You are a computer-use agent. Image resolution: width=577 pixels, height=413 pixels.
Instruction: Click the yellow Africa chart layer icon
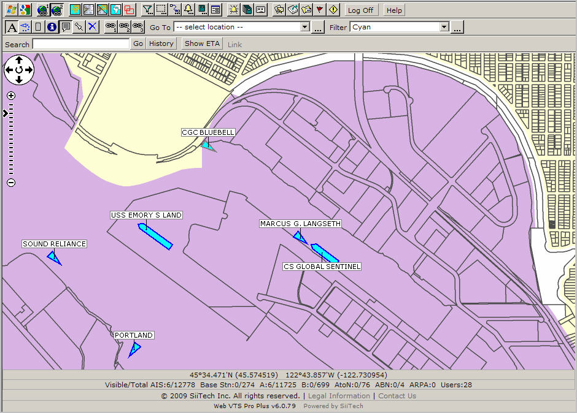point(75,10)
